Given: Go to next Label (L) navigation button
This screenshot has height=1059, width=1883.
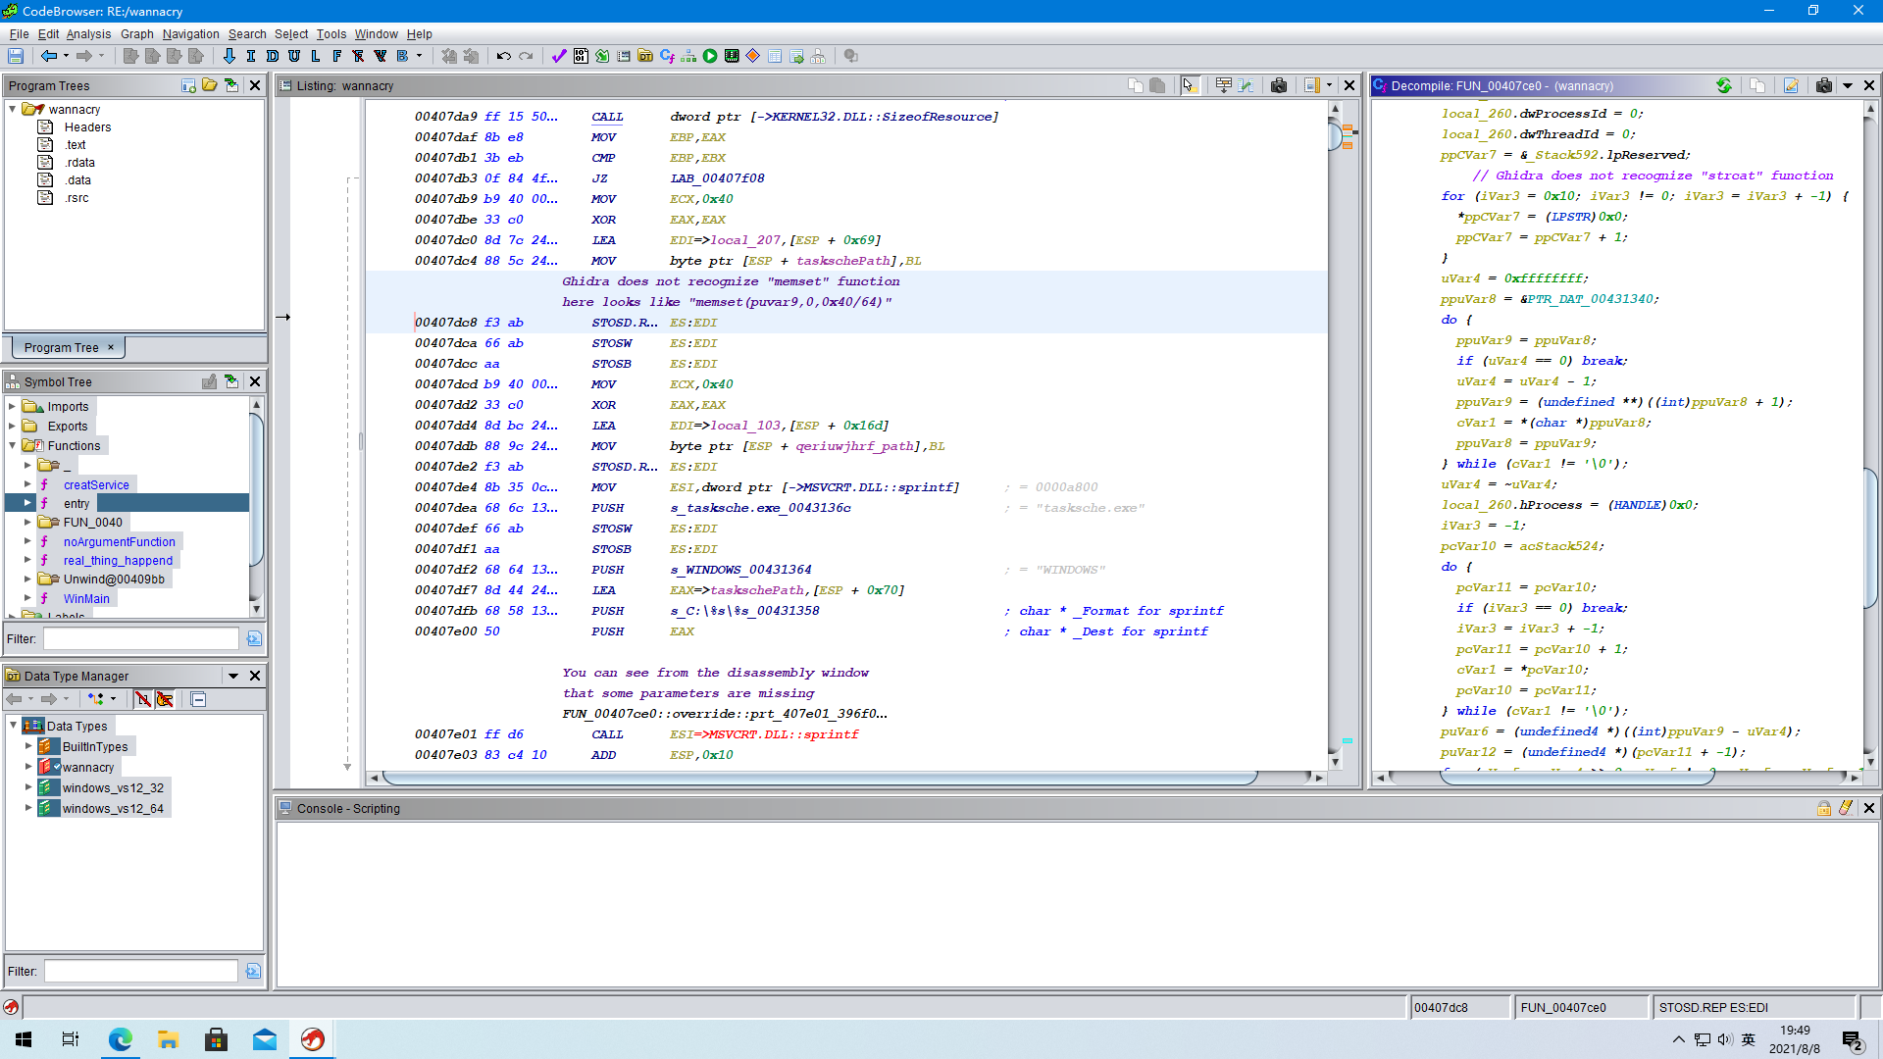Looking at the screenshot, I should click(316, 56).
